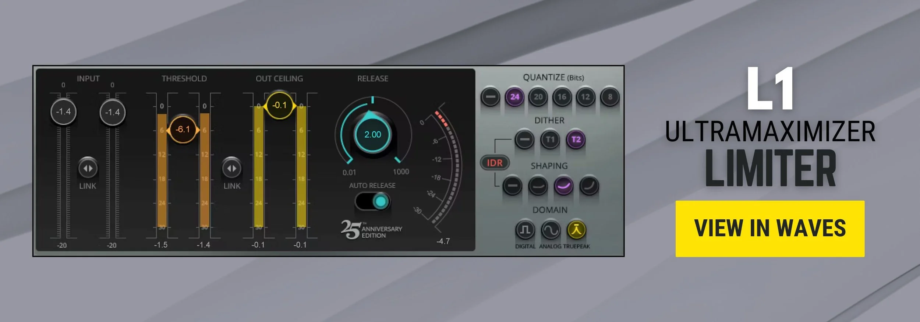The height and width of the screenshot is (322, 920).
Task: Click the right threshold peak value -1.4
Action: tap(203, 245)
